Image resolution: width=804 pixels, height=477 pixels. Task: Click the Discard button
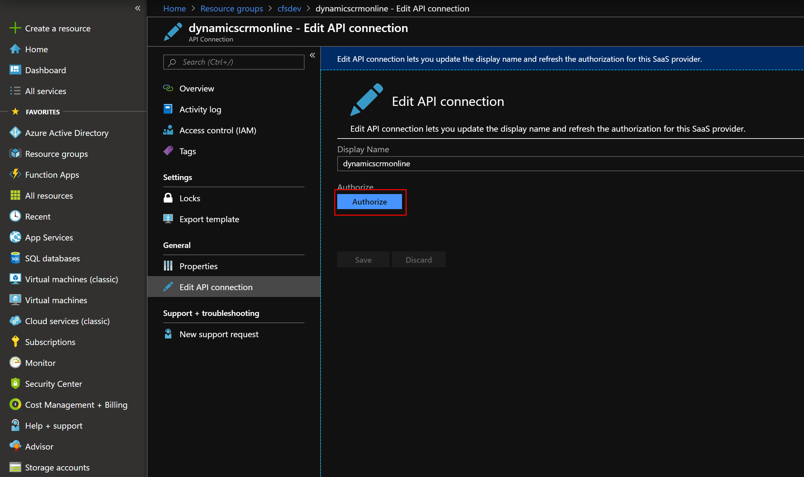[419, 260]
